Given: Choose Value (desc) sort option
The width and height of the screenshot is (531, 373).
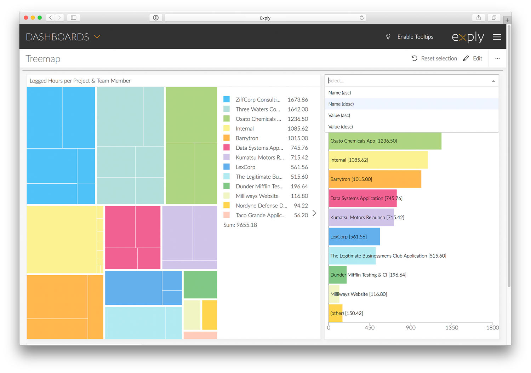Looking at the screenshot, I should (412, 127).
